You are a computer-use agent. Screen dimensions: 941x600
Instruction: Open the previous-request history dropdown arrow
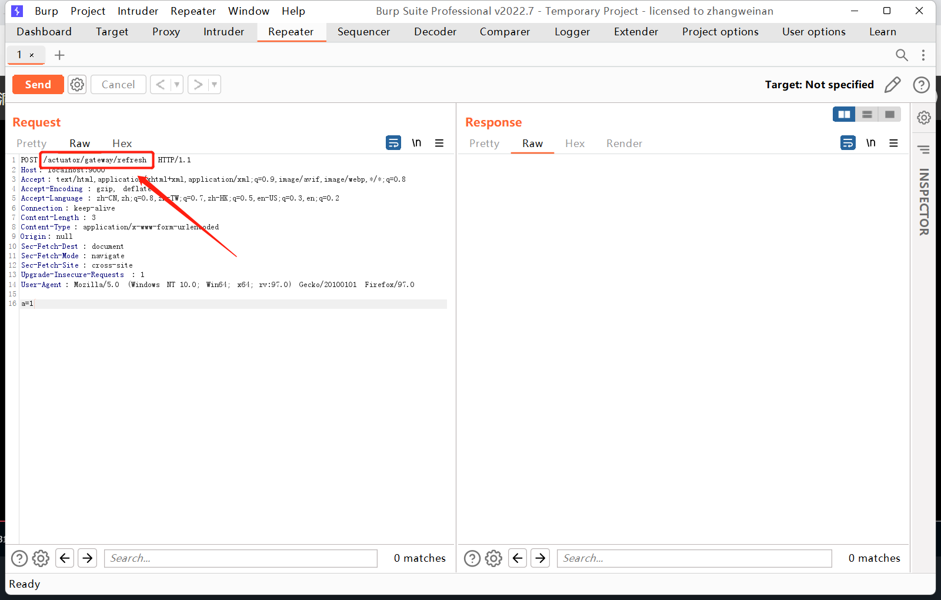pyautogui.click(x=176, y=85)
